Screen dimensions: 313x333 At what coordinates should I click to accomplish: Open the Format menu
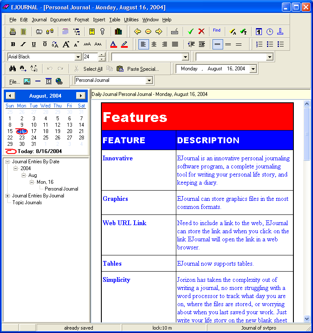tap(82, 20)
